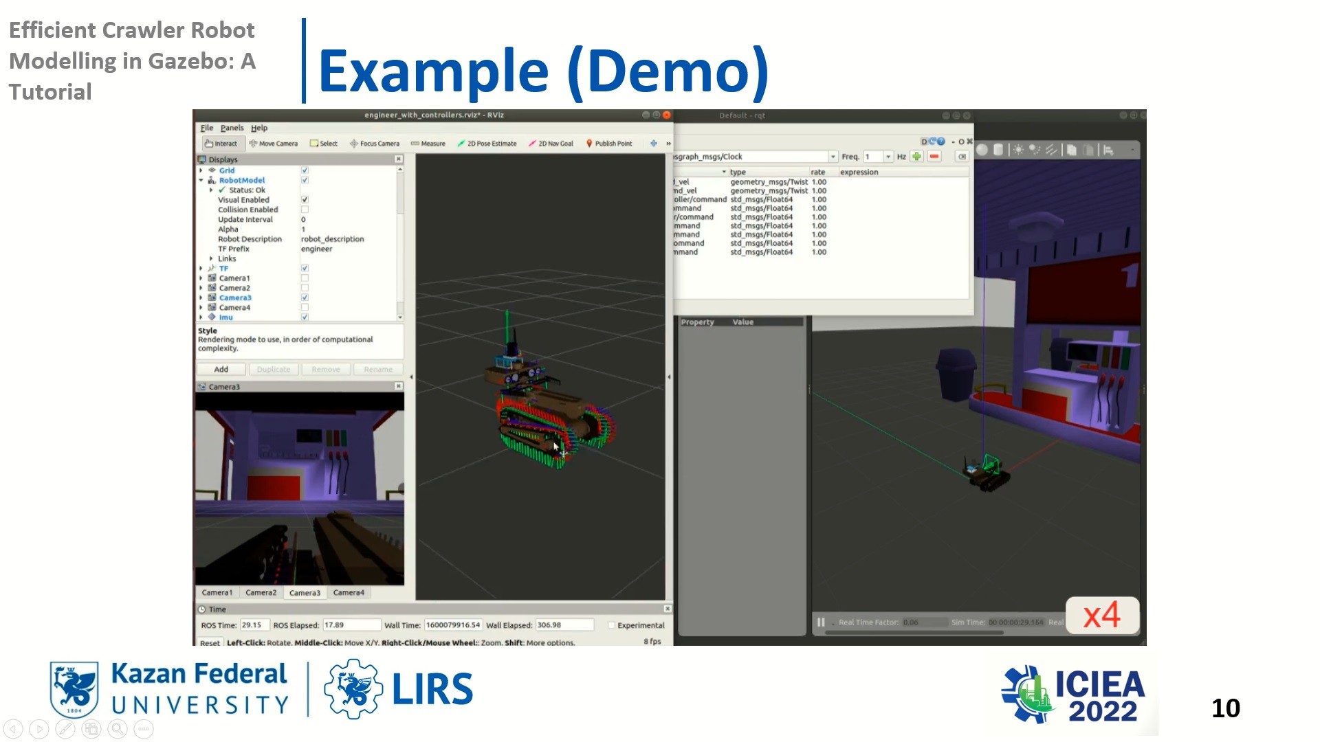Choose the 2D Nav Goal tool
This screenshot has height=742, width=1320.
pos(551,143)
